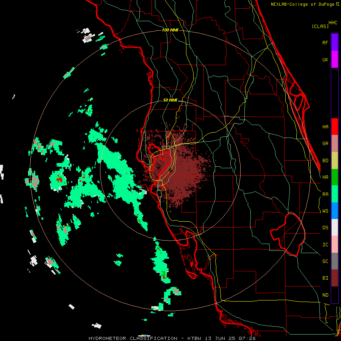Image resolution: width=341 pixels, height=341 pixels.
Task: Click the RF legend label
Action: 325,42
